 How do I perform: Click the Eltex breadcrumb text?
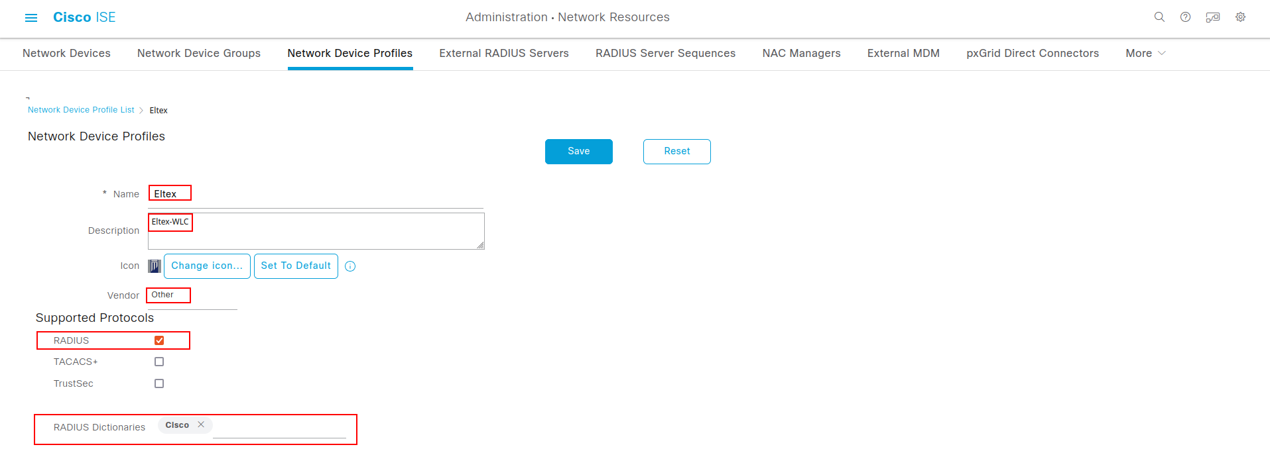(x=159, y=111)
